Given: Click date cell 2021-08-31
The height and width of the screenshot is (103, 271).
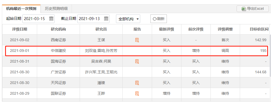Looking at the screenshot, I should point(20,61).
